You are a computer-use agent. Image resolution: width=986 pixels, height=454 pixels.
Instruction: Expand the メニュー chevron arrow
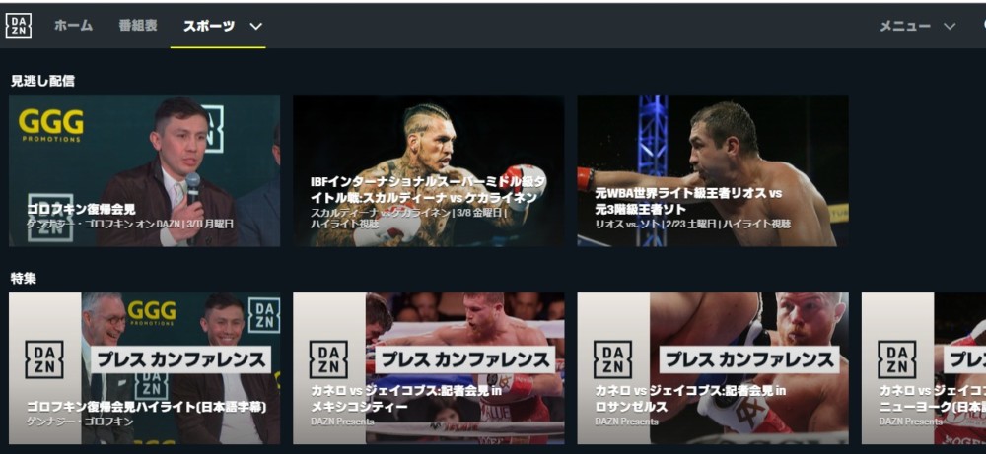tap(950, 27)
